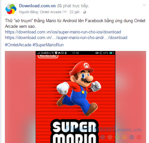The height and width of the screenshot is (143, 149).
Task: Click the [?] help icon beside Omlet Arcade
Action: [x=65, y=12]
